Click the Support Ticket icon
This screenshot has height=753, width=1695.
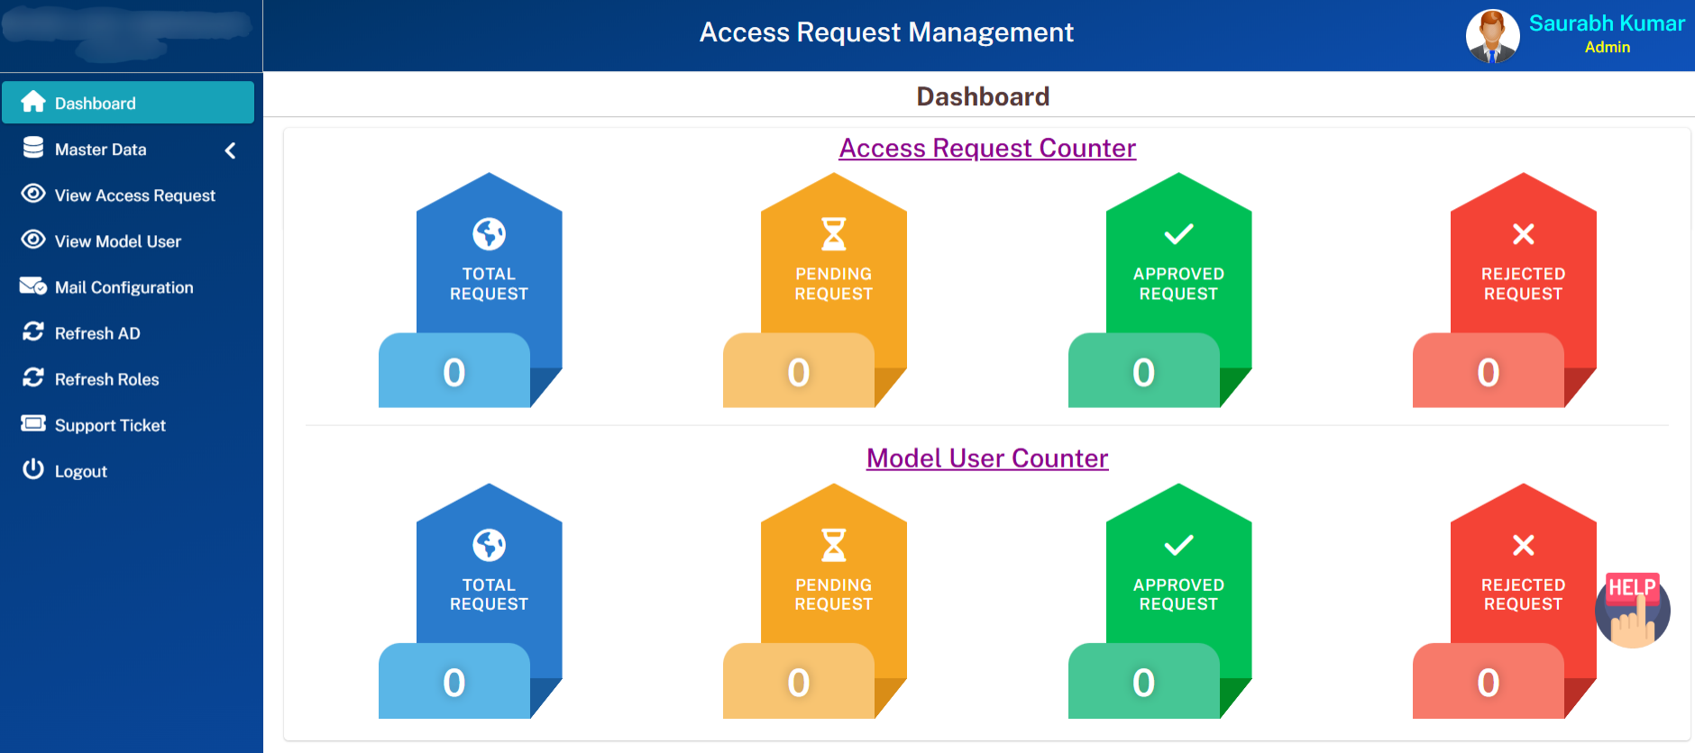pos(33,423)
